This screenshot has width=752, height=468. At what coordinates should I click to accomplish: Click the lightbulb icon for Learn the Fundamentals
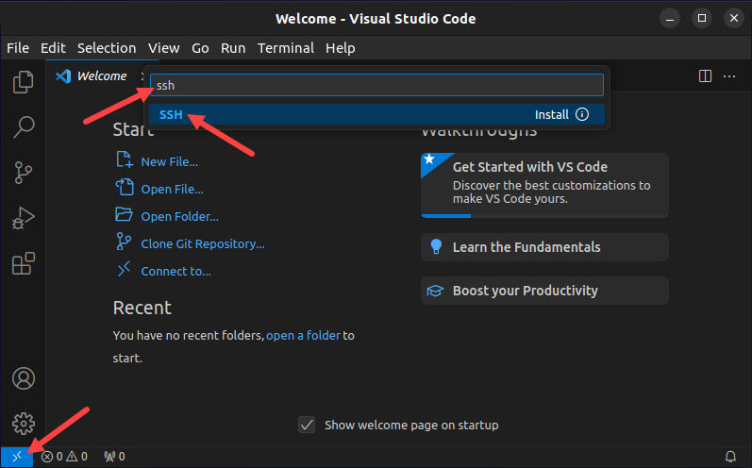click(436, 247)
